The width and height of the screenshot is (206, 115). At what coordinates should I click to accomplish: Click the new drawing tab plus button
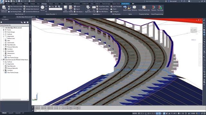[38, 17]
